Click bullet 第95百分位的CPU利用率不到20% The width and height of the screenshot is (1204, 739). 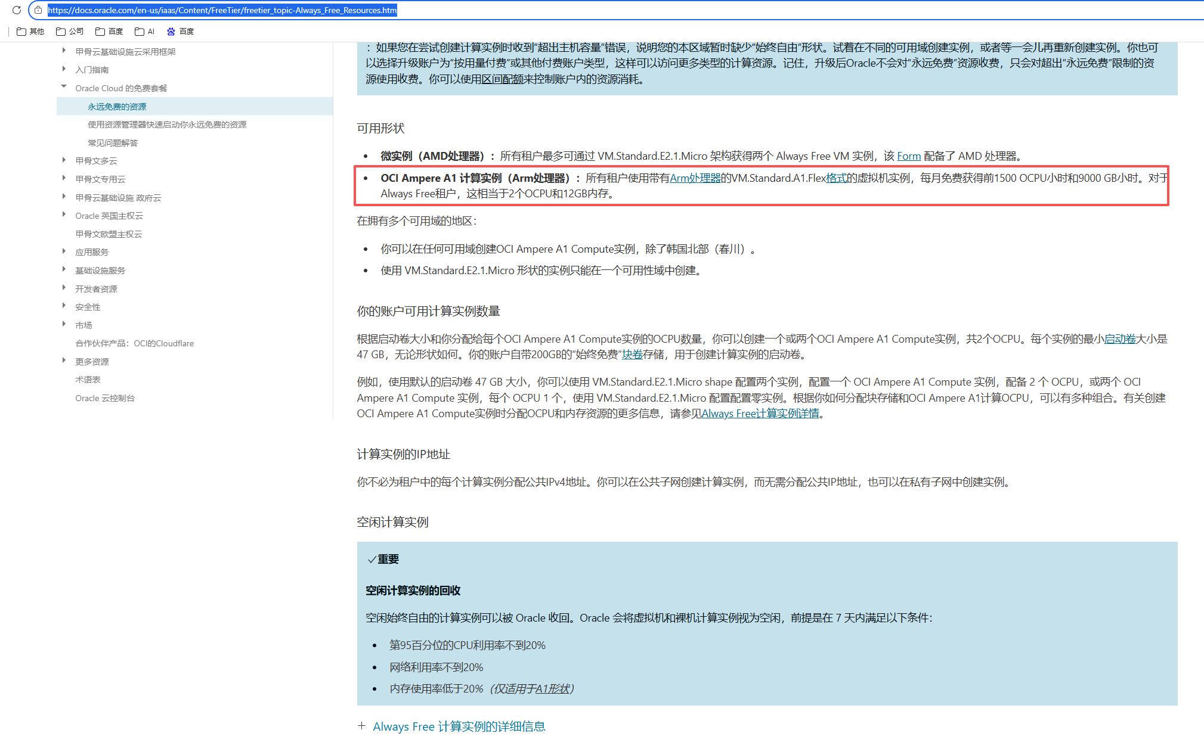click(468, 645)
